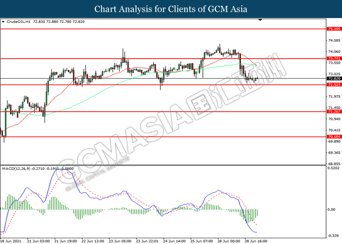Click the 21 Jun 03:00 time label
Viewport: 342px width, 244px height.
pos(39,241)
